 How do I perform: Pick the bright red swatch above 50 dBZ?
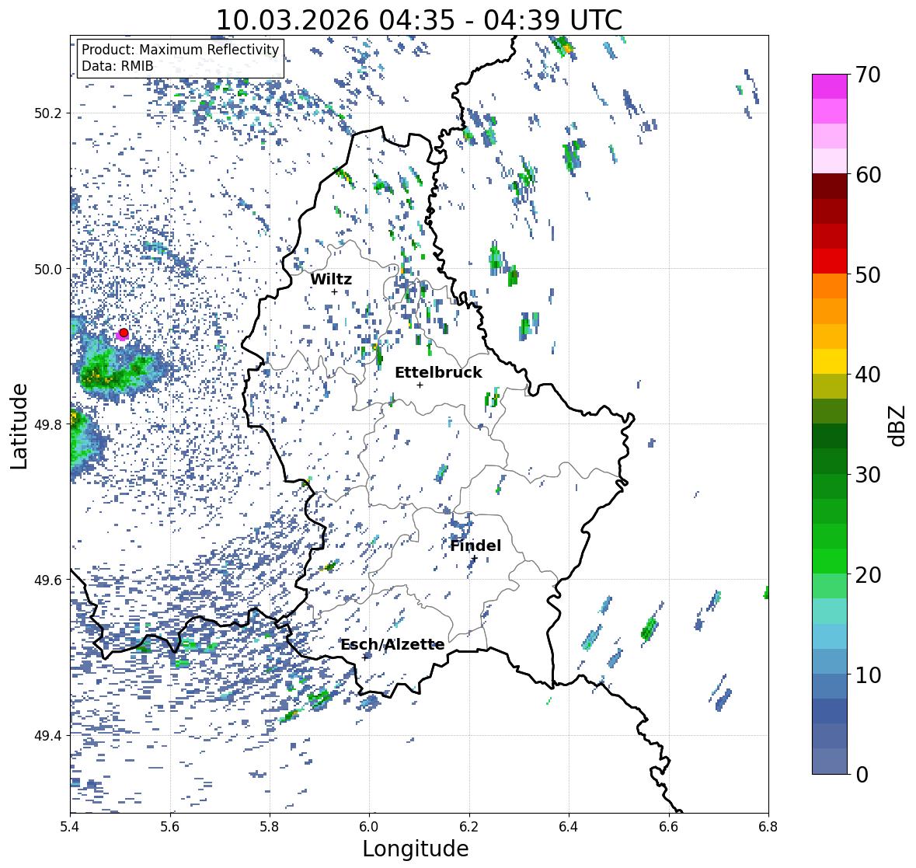[830, 261]
